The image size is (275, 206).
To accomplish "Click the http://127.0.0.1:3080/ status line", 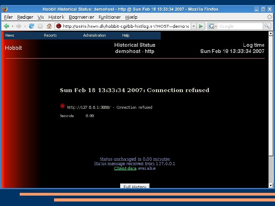I will (109, 107).
